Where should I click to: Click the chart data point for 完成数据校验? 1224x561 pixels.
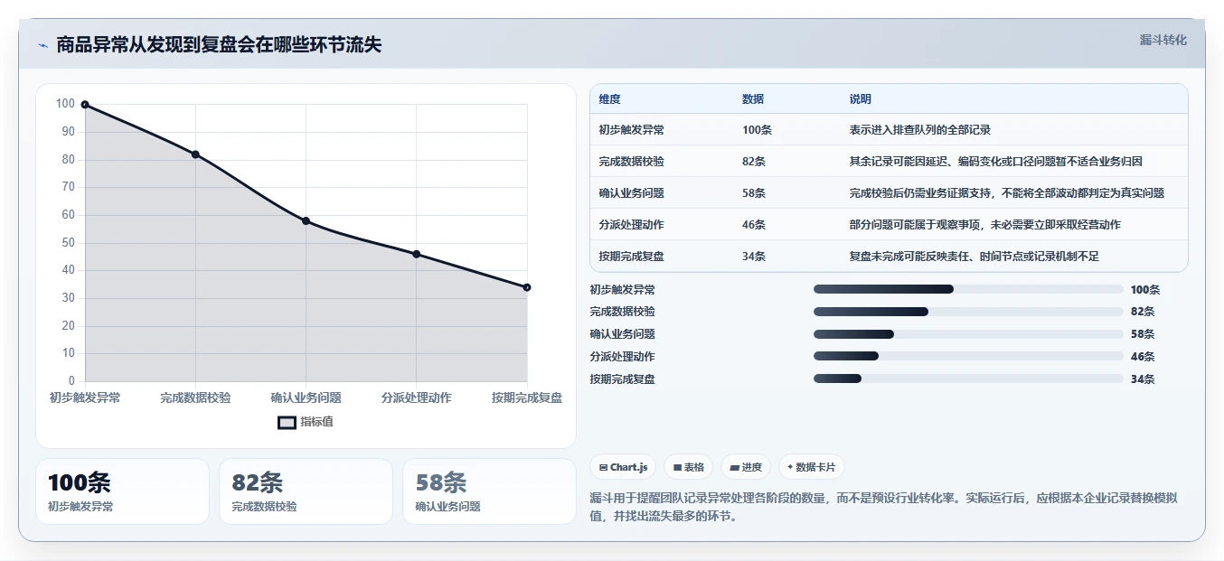tap(195, 154)
